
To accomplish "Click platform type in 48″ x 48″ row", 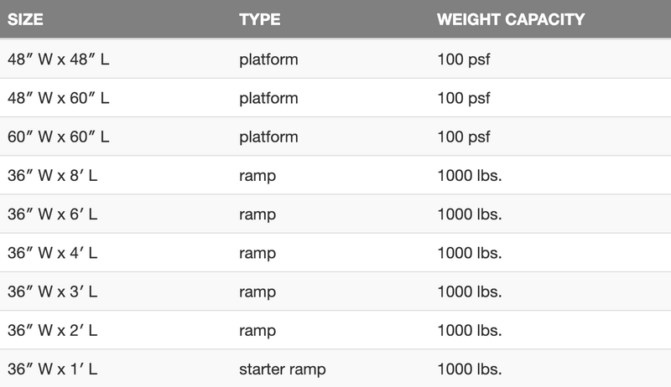I will coord(268,59).
